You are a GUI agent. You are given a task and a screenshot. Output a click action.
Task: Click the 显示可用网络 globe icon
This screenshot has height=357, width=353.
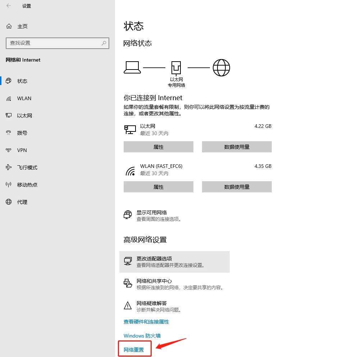point(128,215)
